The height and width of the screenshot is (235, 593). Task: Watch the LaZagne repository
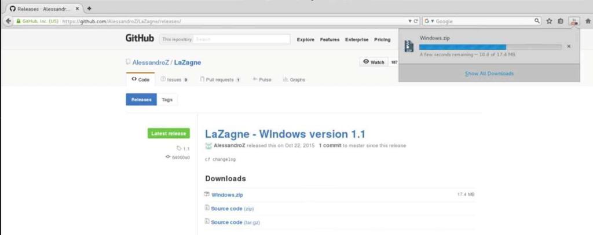374,63
